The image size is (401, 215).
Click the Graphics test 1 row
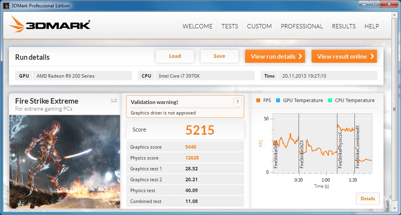point(185,169)
